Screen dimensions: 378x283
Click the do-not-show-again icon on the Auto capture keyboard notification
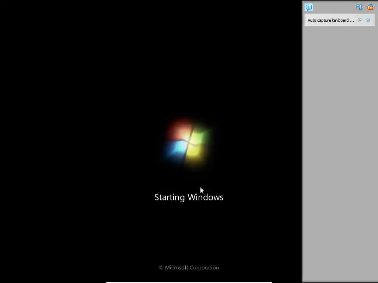tap(360, 20)
